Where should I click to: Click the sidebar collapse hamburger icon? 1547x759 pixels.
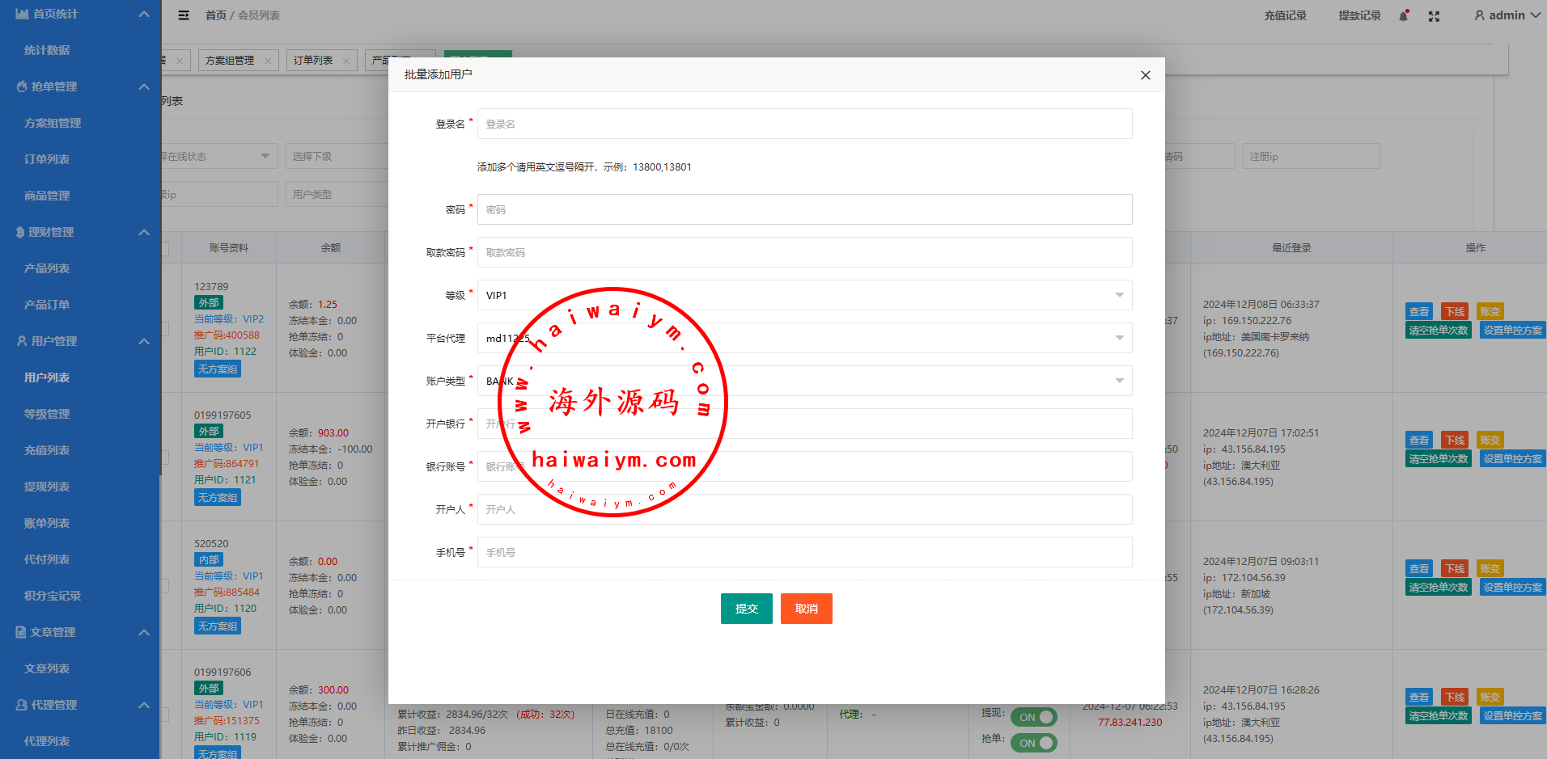click(x=184, y=15)
